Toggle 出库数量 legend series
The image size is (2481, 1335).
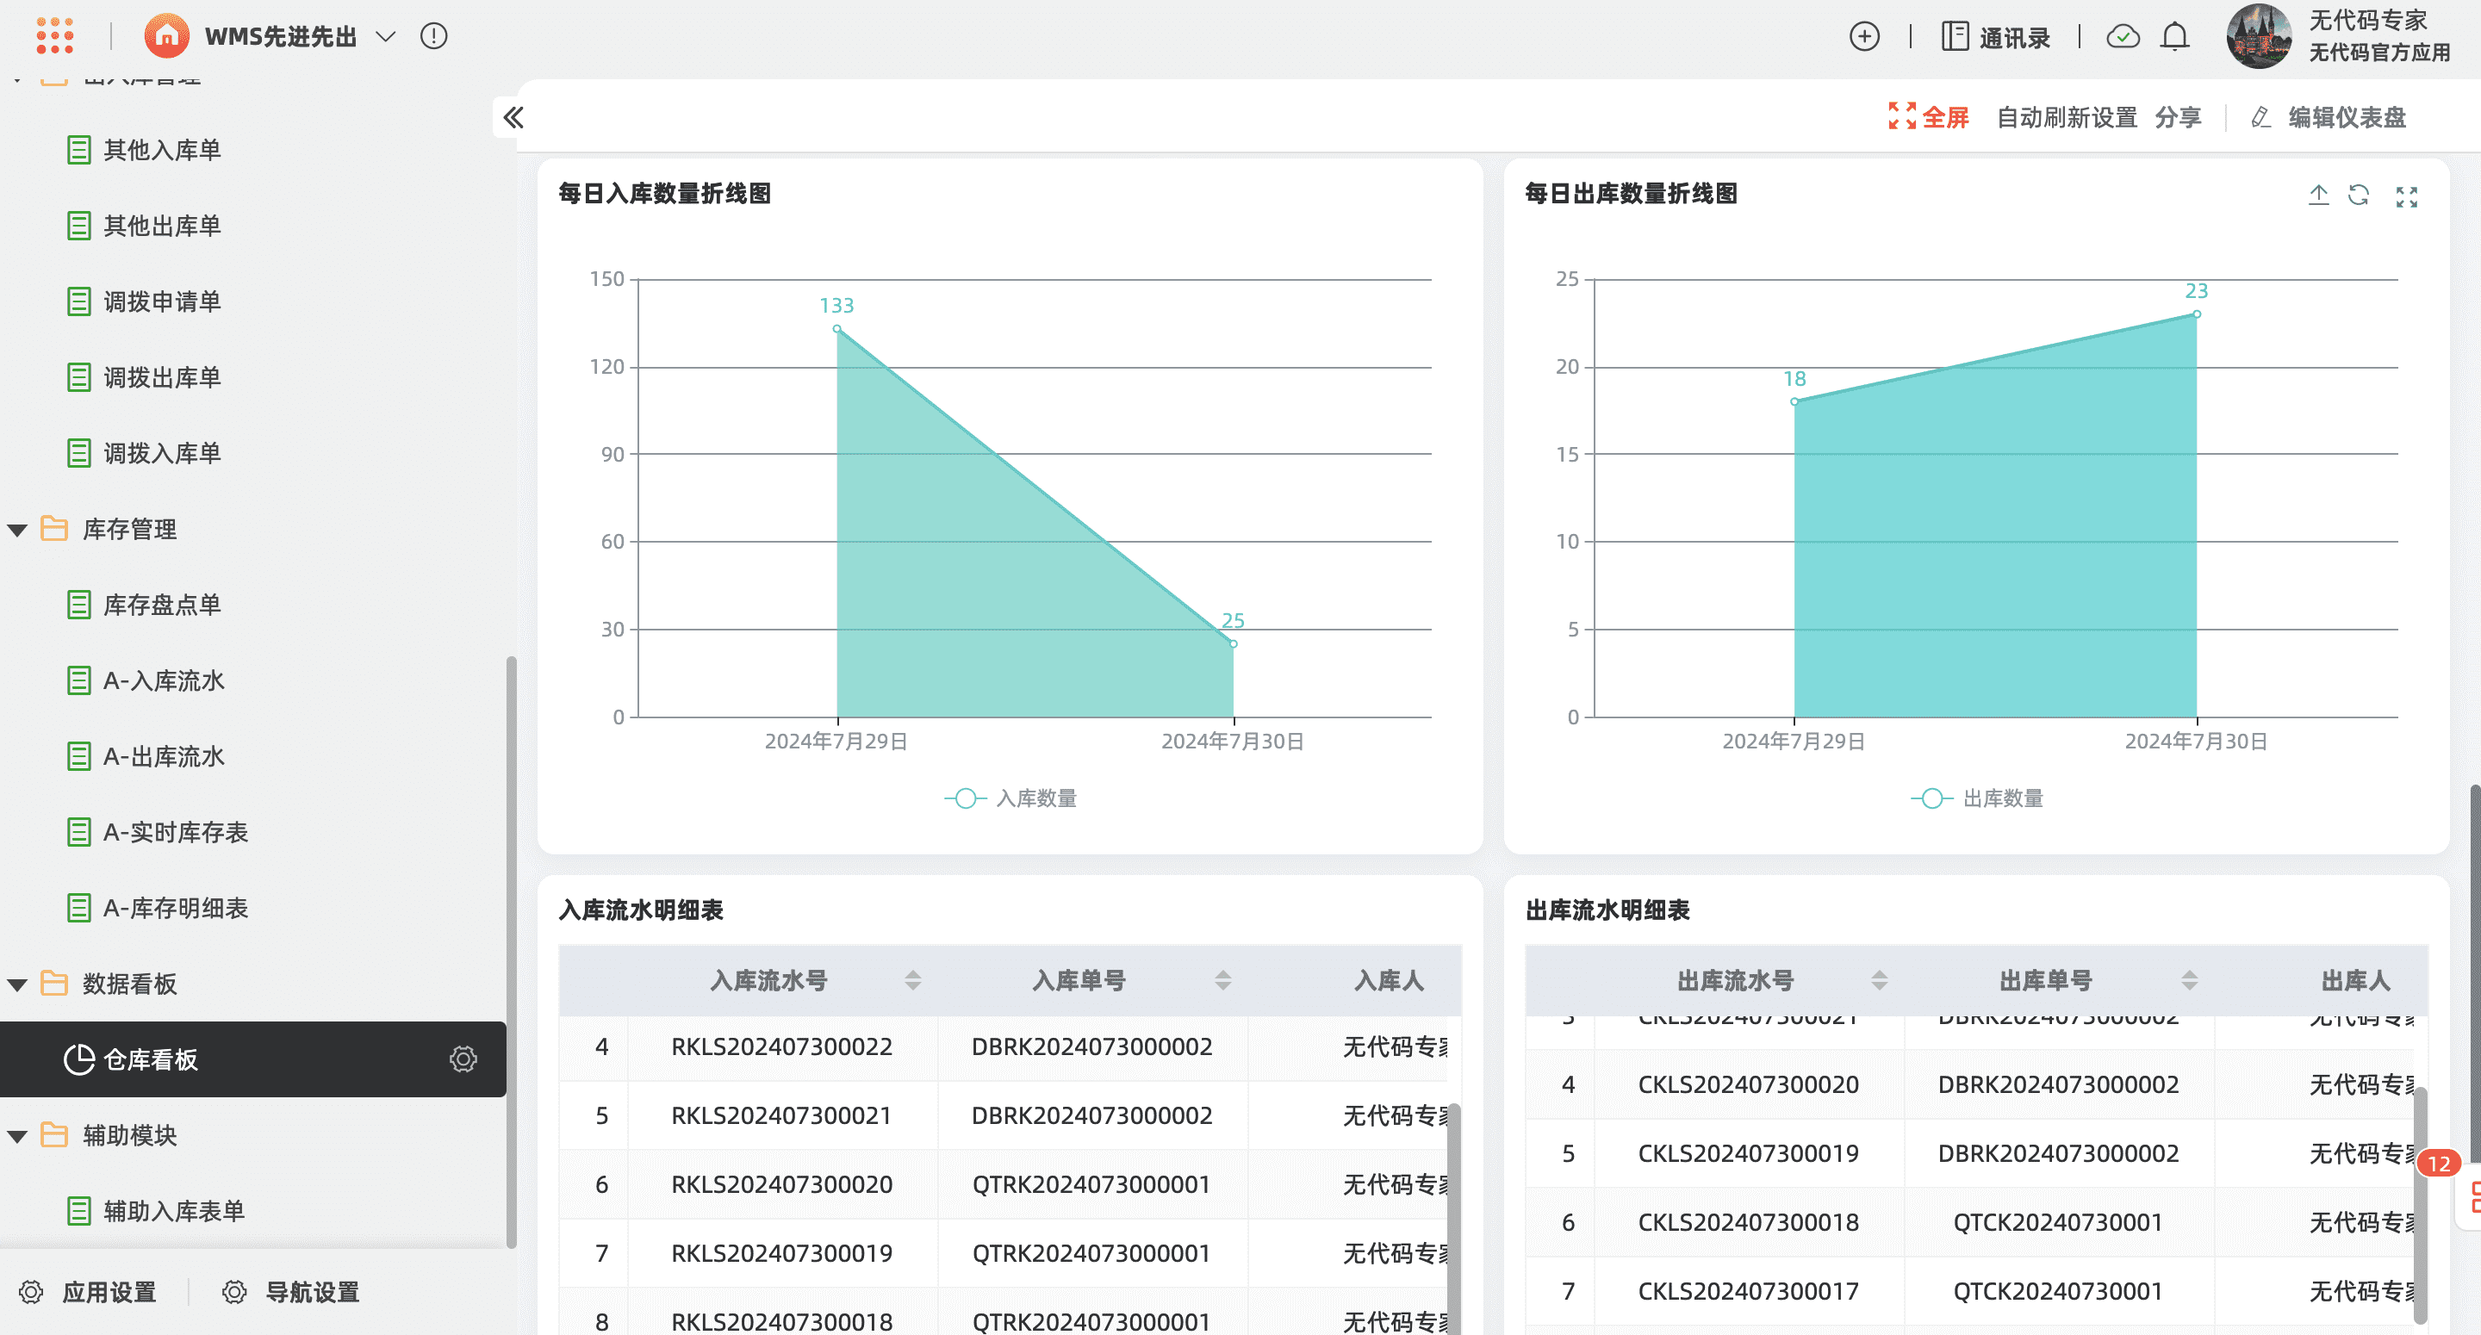pyautogui.click(x=1977, y=798)
